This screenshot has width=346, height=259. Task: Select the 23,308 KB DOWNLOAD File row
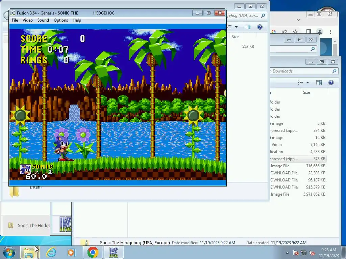pos(298,173)
